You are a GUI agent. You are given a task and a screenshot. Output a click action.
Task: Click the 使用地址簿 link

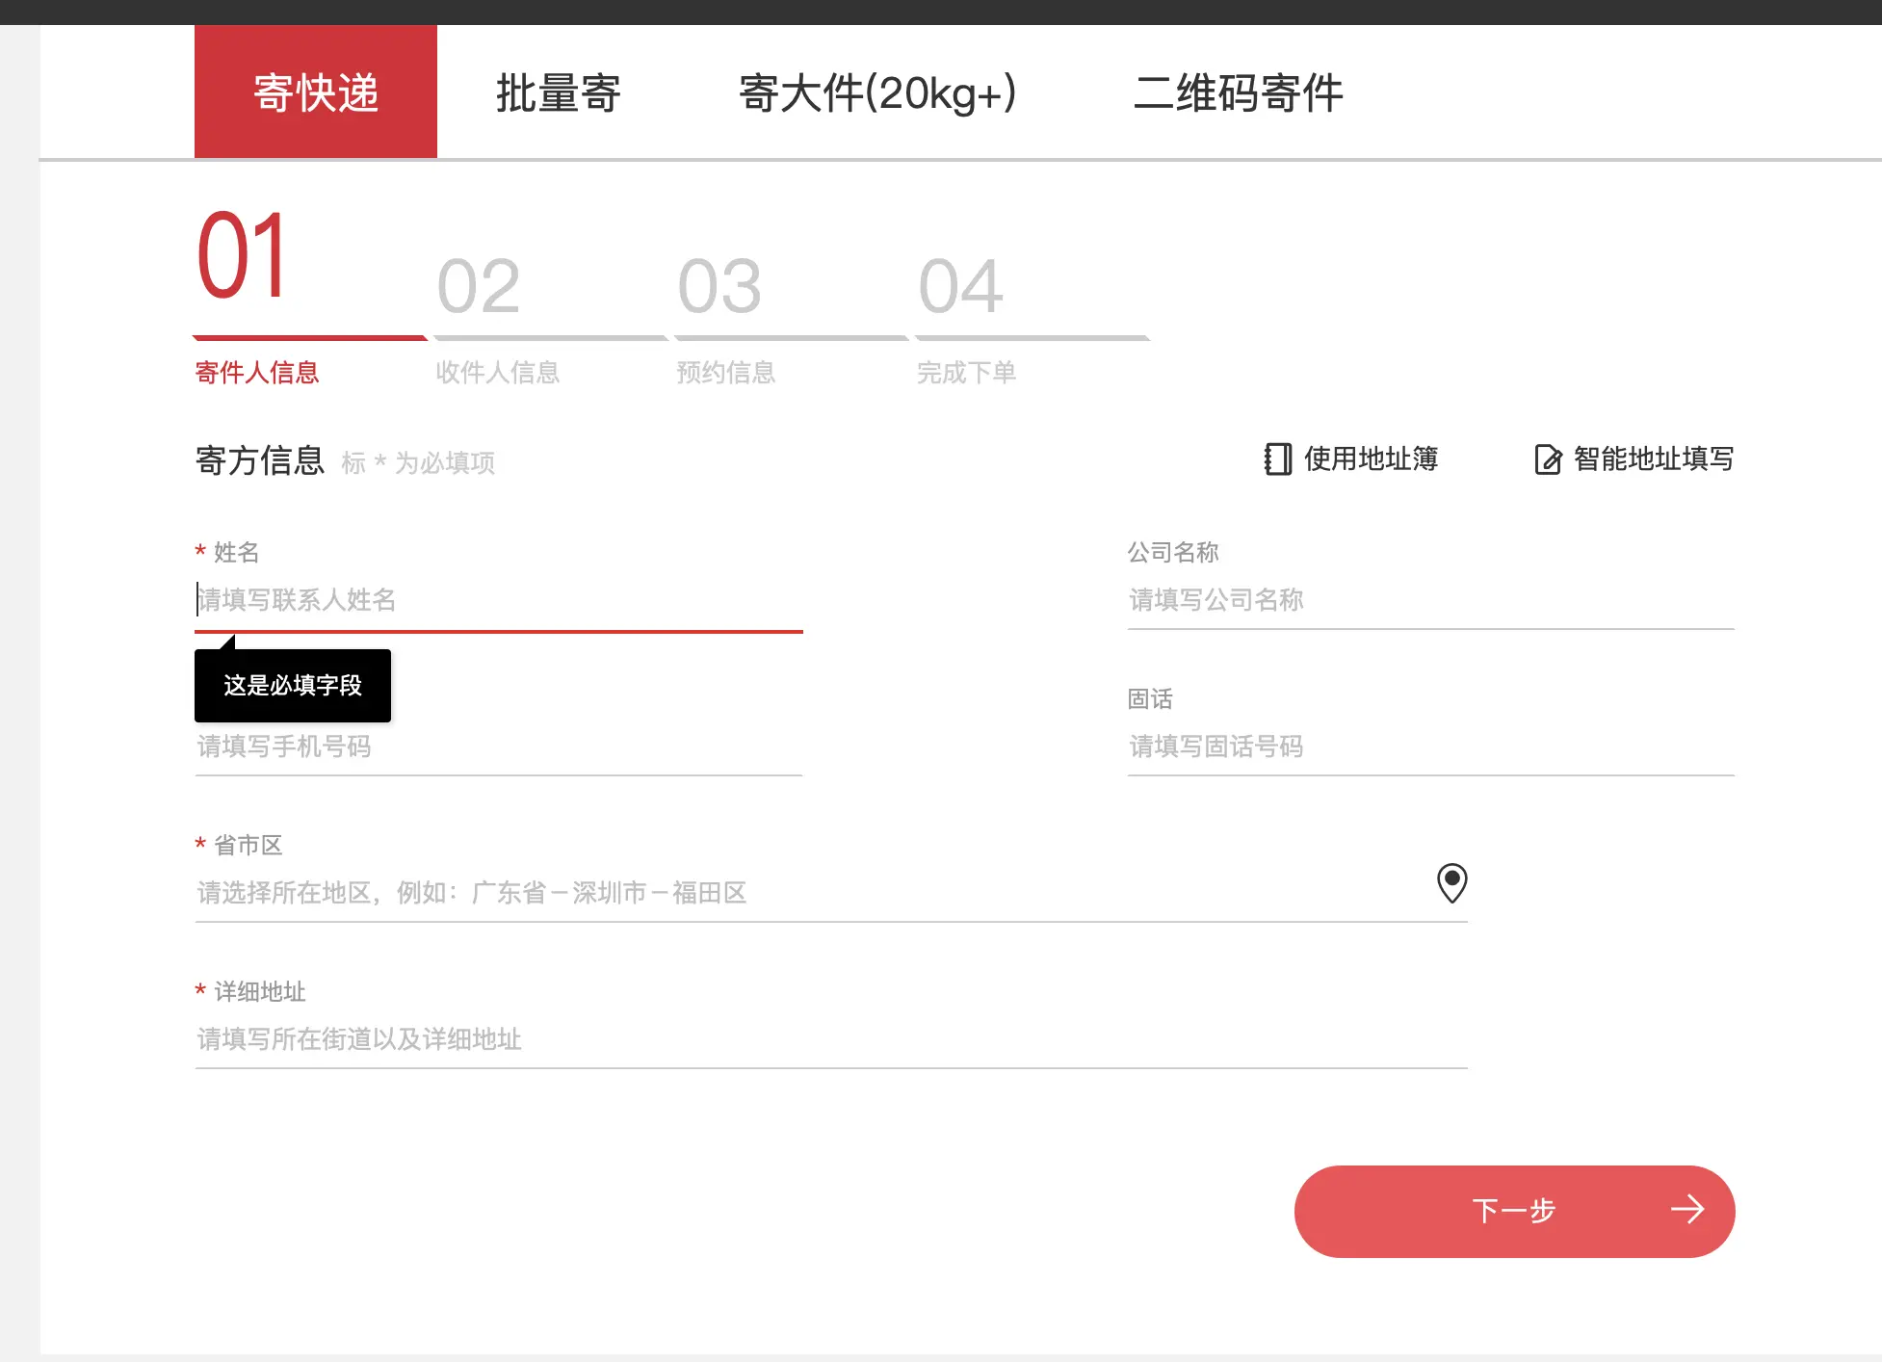1371,459
